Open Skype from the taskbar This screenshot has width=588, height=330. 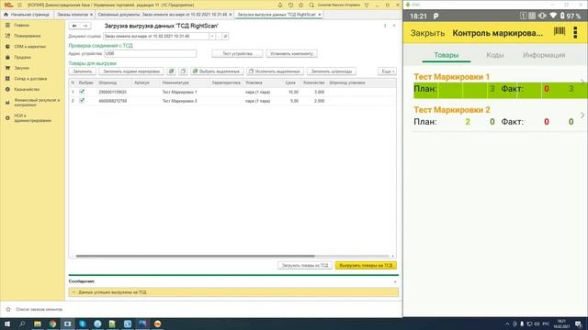(83, 324)
